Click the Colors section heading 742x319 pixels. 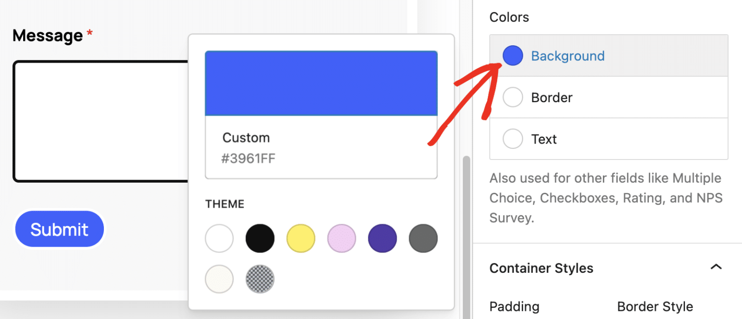point(509,16)
